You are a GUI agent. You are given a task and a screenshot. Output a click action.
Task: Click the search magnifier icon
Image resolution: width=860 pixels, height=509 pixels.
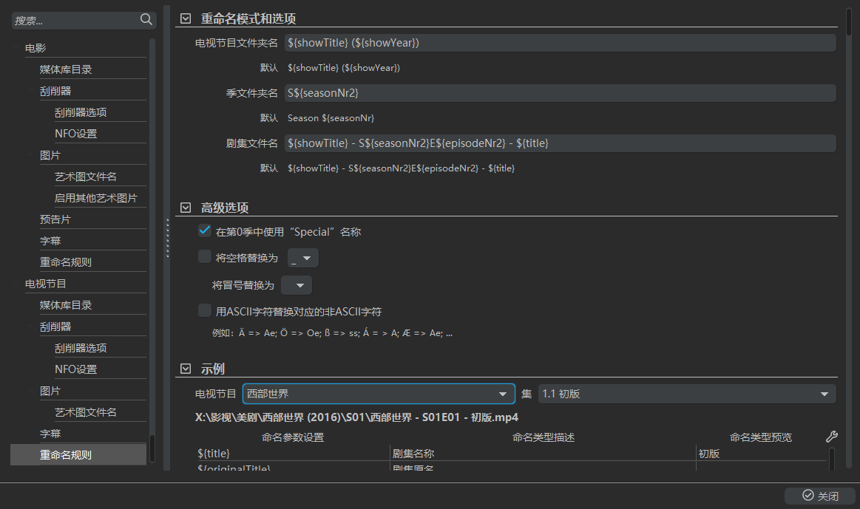146,20
